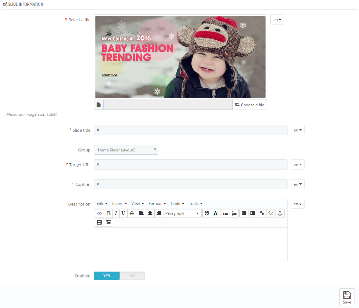
Task: Click the Slide title input field
Action: [190, 130]
